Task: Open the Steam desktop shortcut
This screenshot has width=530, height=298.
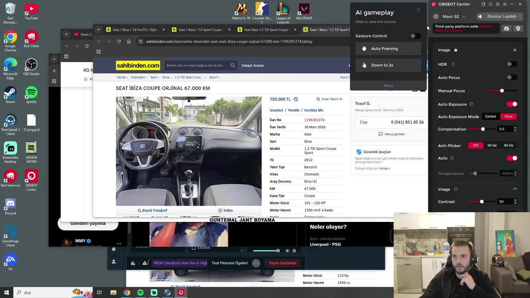Action: [x=10, y=95]
